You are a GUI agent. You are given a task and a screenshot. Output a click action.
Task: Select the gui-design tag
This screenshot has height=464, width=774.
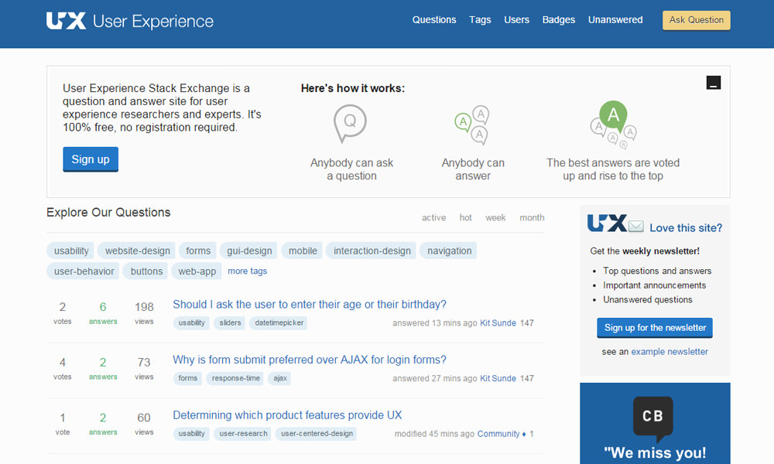(248, 251)
